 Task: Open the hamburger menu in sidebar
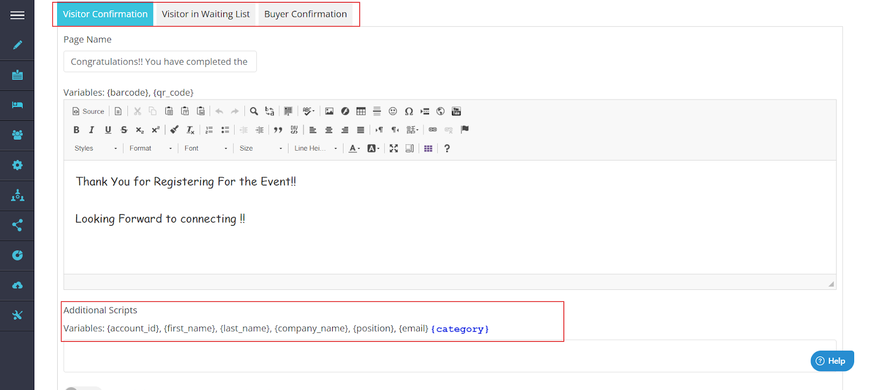17,15
